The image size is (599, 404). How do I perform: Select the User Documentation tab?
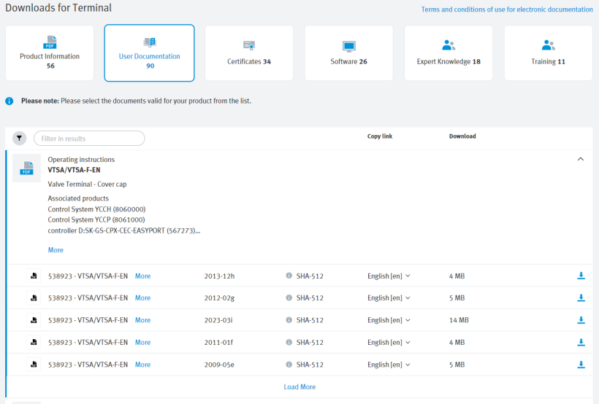click(149, 53)
